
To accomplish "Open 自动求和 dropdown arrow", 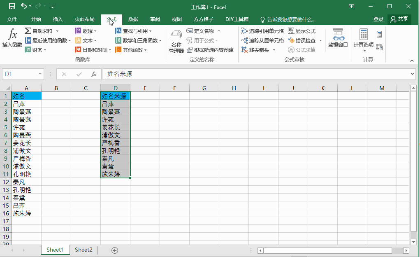I will [57, 31].
